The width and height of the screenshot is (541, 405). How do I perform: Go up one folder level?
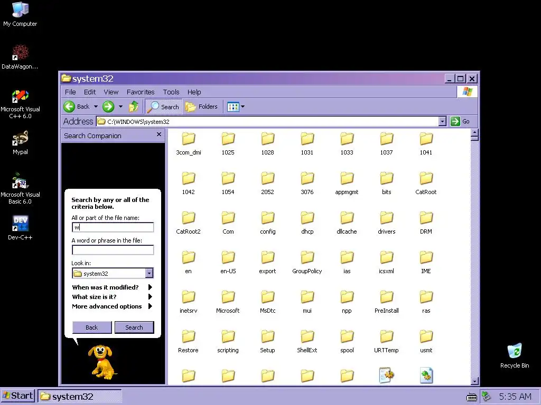(x=134, y=107)
